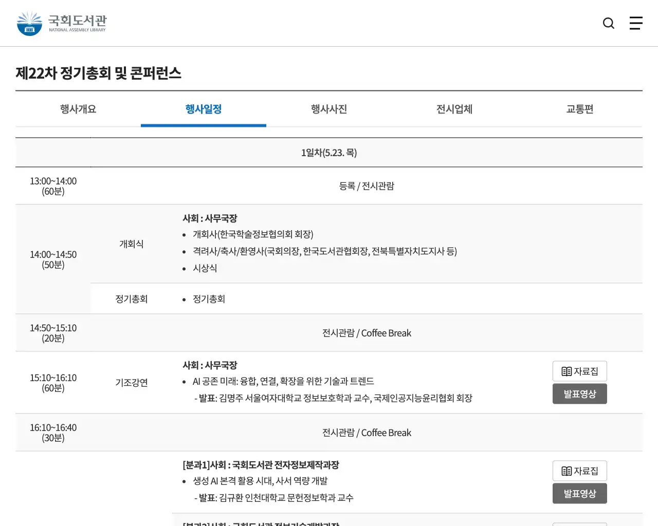
Task: Click the book icon on the 기조강연 자료집 button
Action: pyautogui.click(x=566, y=371)
